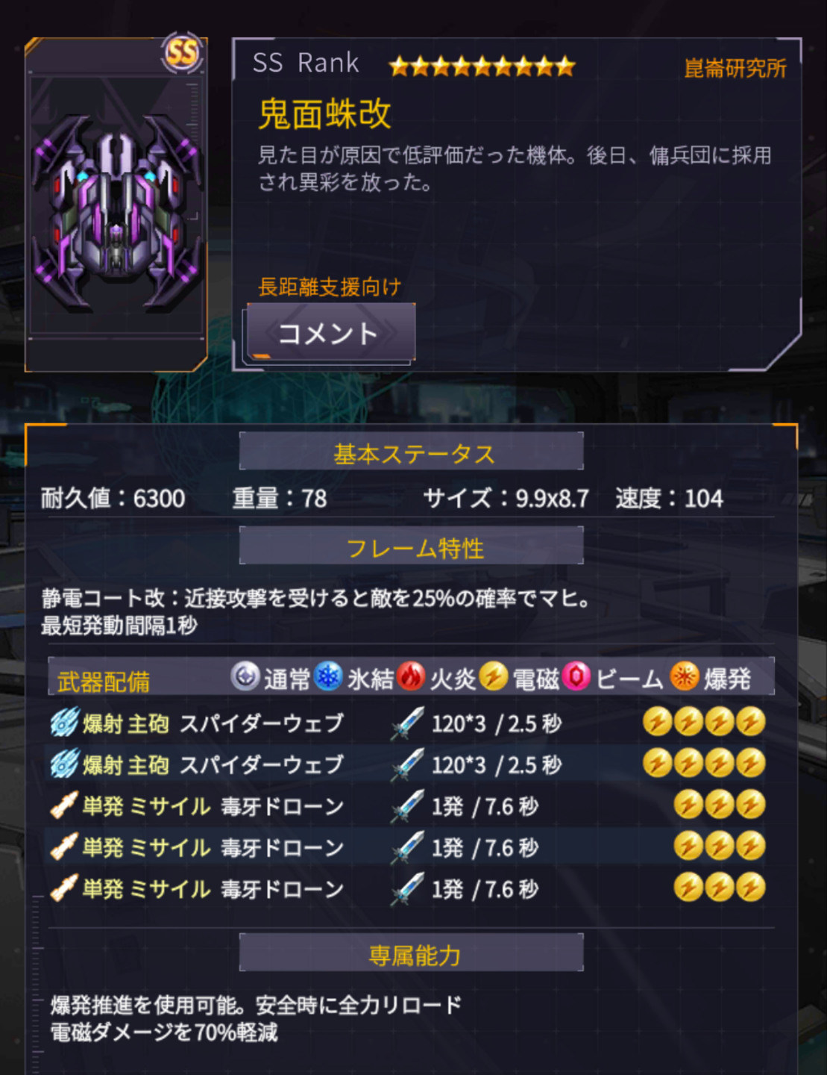Click the フレーム特性 section header
This screenshot has width=827, height=1075.
point(412,546)
